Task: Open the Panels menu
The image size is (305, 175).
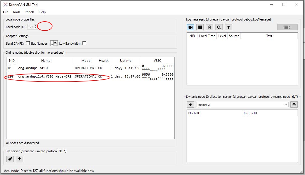Action: pyautogui.click(x=29, y=12)
